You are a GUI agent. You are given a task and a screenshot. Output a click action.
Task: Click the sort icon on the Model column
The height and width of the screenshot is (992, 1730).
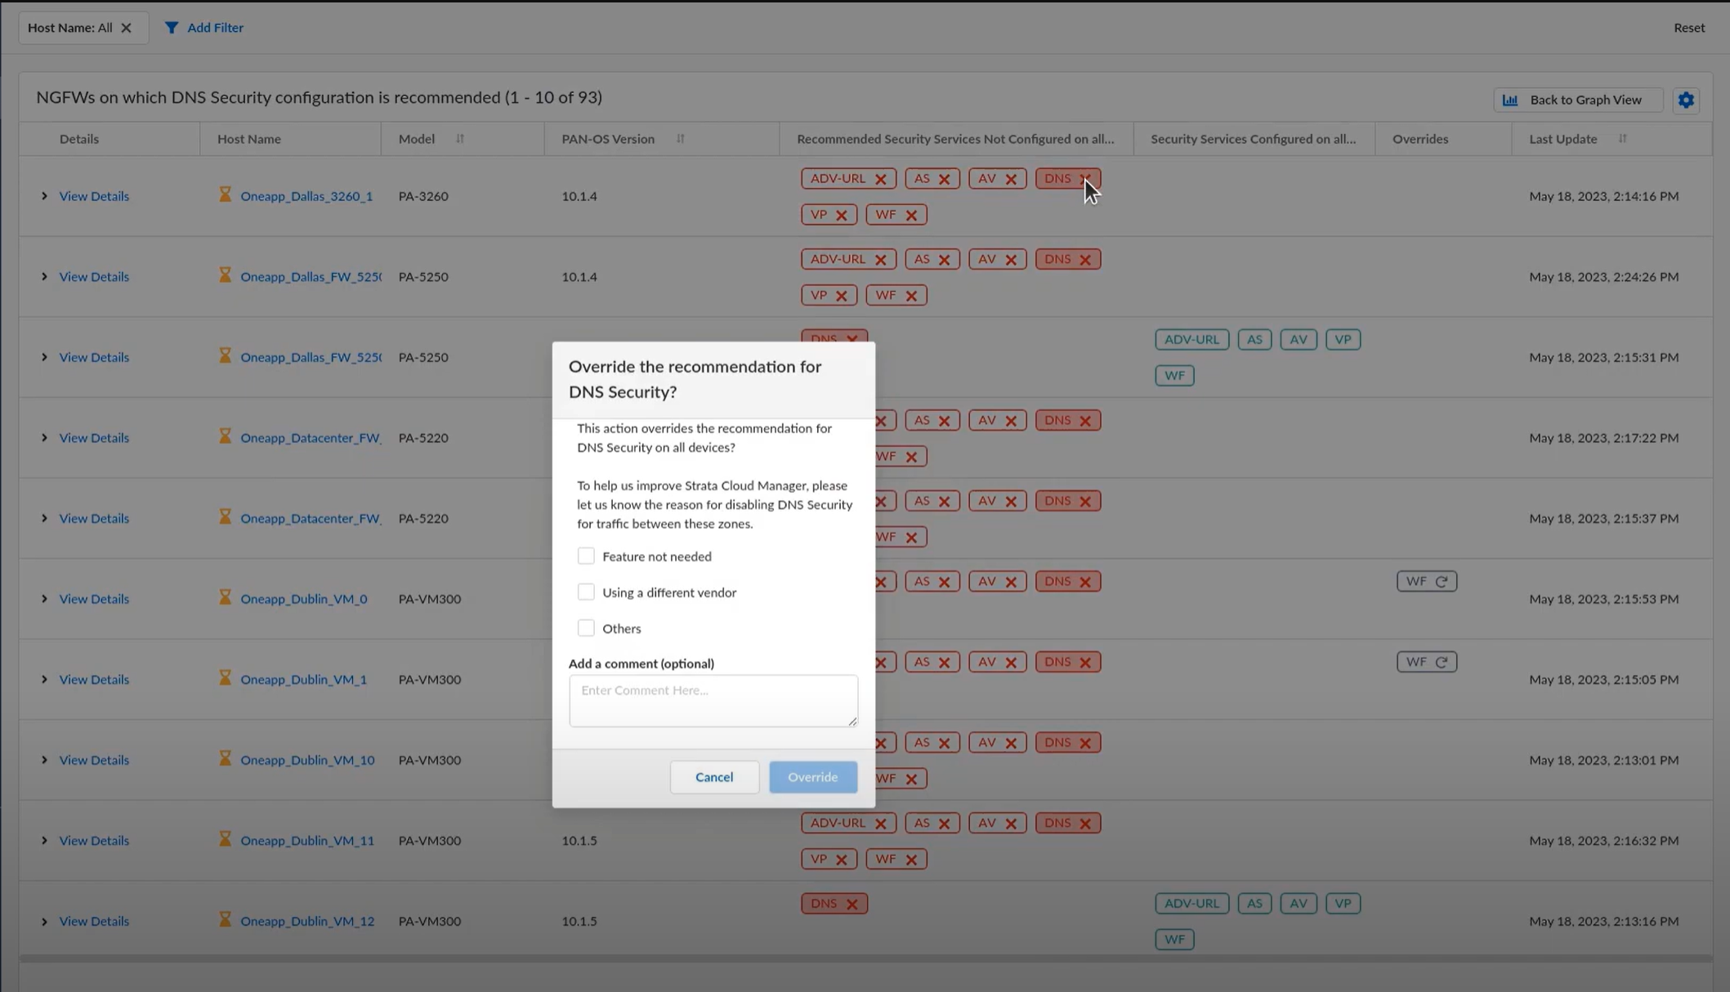point(460,139)
